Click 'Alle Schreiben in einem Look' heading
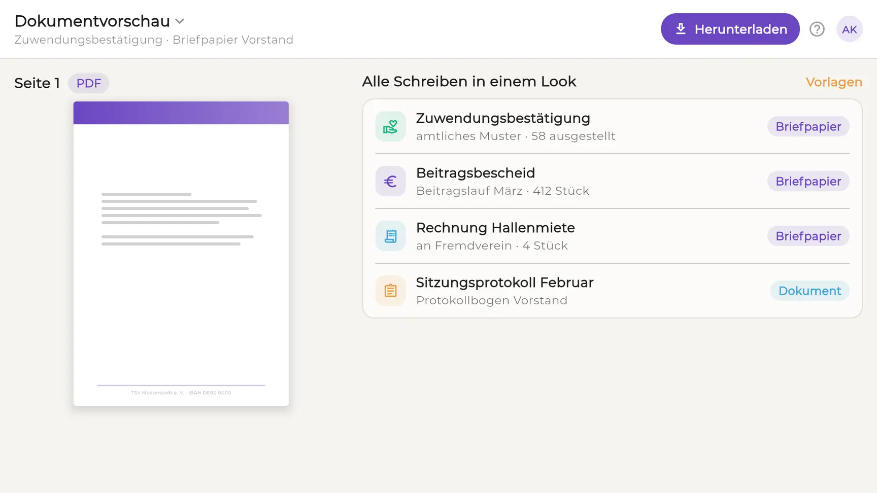The height and width of the screenshot is (493, 877). pyautogui.click(x=469, y=82)
